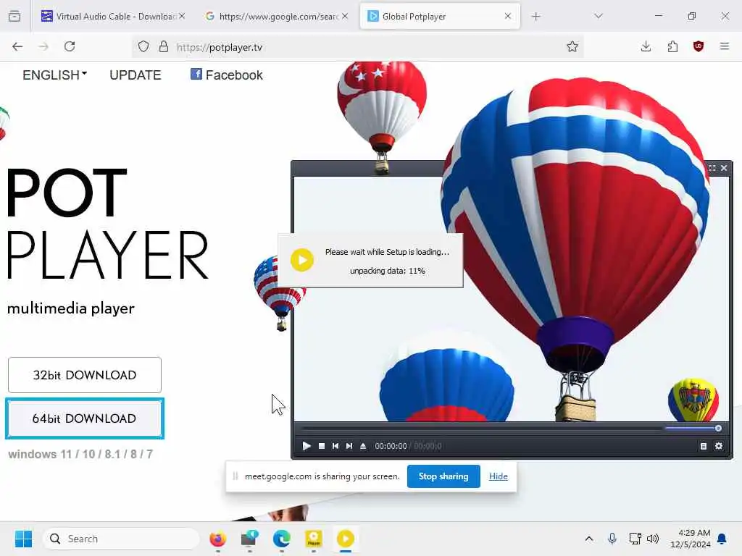
Task: Reload the potplayer.tv page
Action: (x=70, y=46)
